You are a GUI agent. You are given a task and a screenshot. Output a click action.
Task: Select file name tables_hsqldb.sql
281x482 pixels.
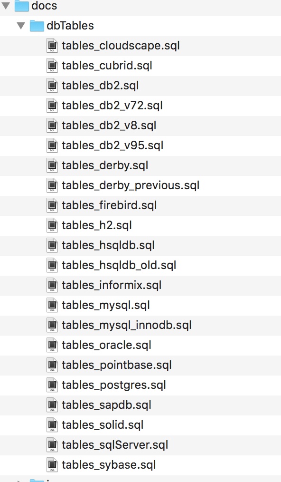coord(108,246)
